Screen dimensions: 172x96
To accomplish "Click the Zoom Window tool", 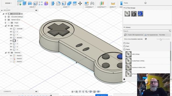I will [83, 92].
